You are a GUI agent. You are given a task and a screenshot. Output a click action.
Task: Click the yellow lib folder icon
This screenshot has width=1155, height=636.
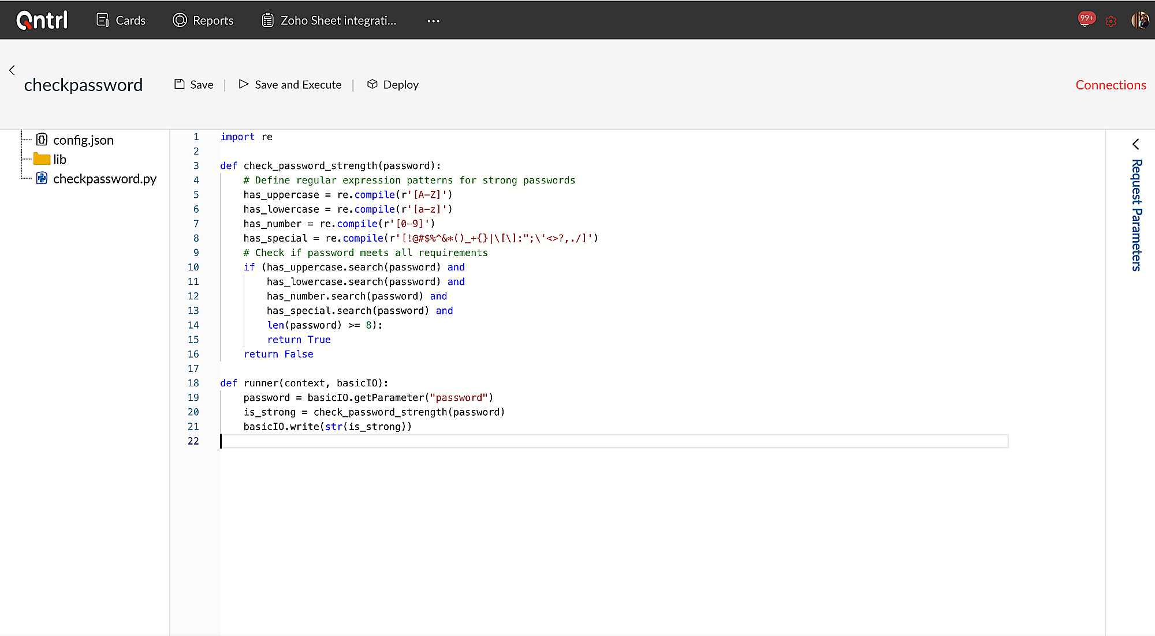pyautogui.click(x=42, y=159)
